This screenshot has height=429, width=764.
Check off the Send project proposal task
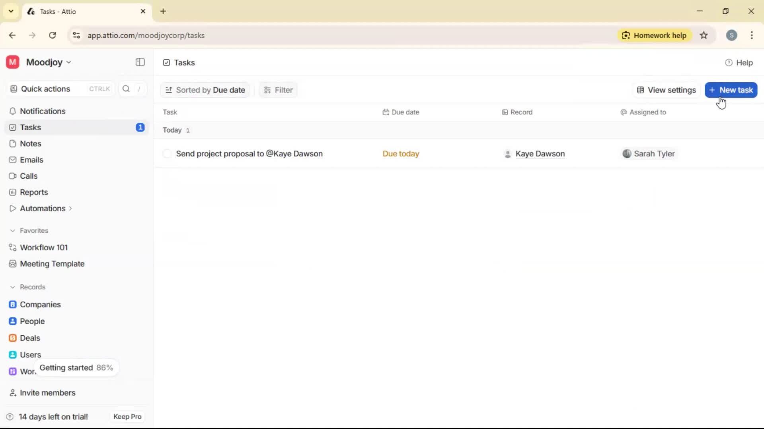(167, 154)
